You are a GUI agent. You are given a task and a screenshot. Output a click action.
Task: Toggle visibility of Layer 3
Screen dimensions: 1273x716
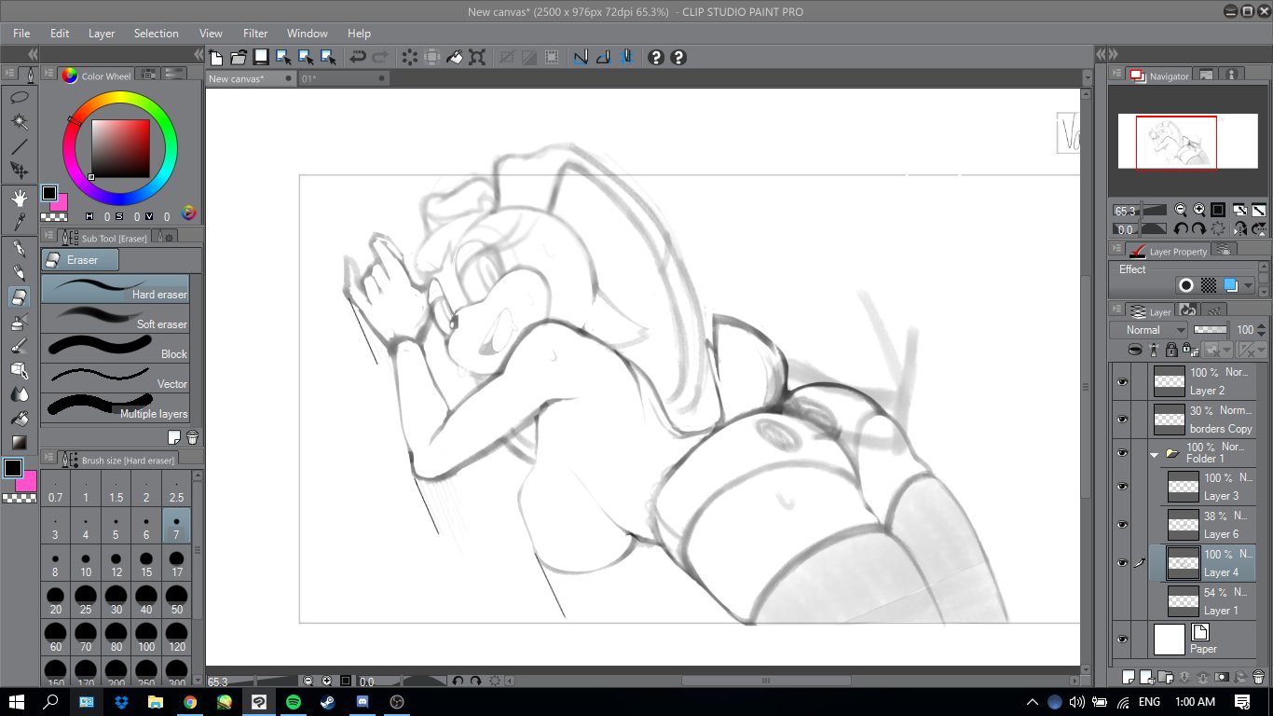click(x=1122, y=487)
